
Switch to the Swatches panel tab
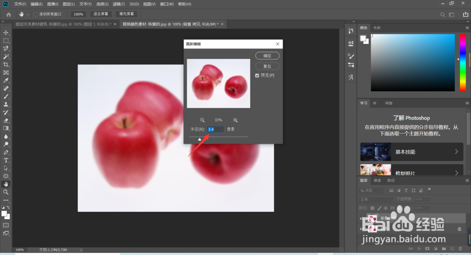coord(377,28)
